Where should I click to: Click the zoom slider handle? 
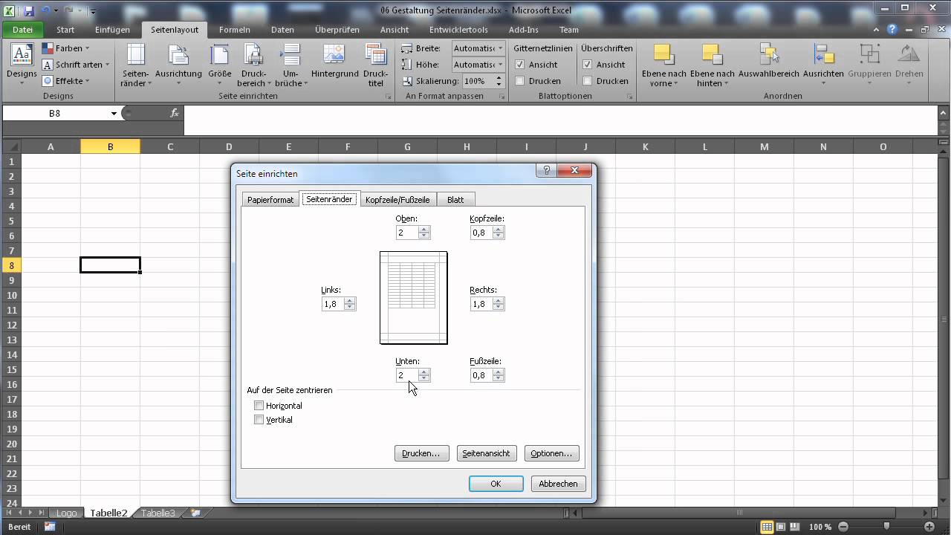tap(886, 527)
